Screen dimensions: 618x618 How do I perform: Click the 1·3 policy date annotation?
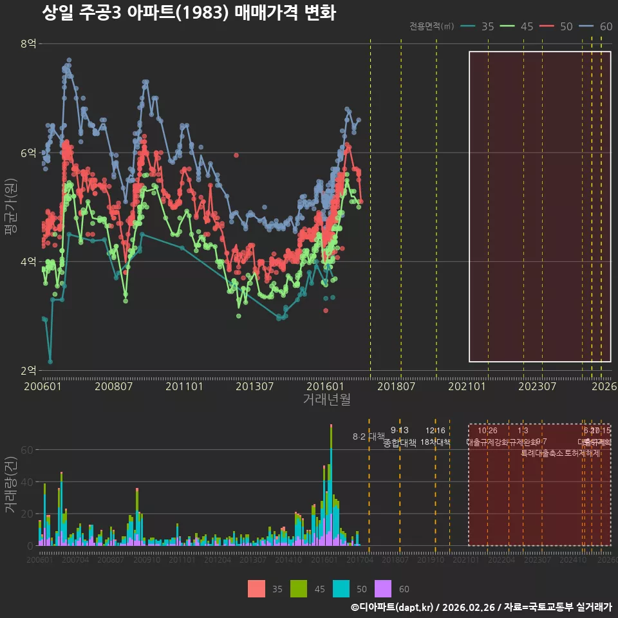click(x=523, y=431)
